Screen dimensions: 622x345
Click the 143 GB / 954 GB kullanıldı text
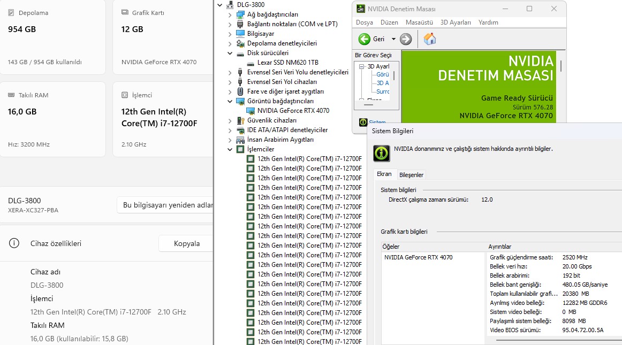pyautogui.click(x=45, y=62)
